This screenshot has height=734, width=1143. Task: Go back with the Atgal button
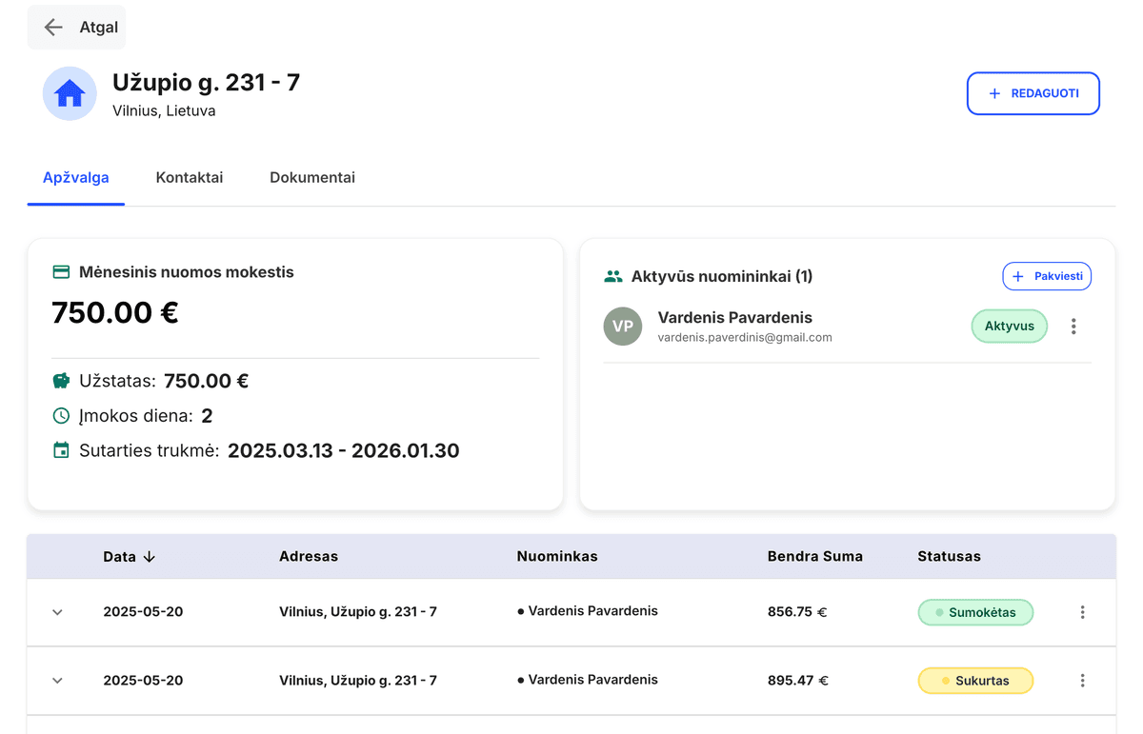point(76,28)
